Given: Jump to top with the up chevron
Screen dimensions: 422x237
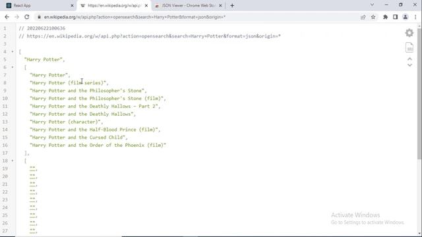Looking at the screenshot, I should click(x=409, y=59).
